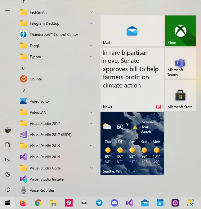Viewport: 201px width, 209px height.
Task: Open Visual Studio Installer
Action: point(47,179)
